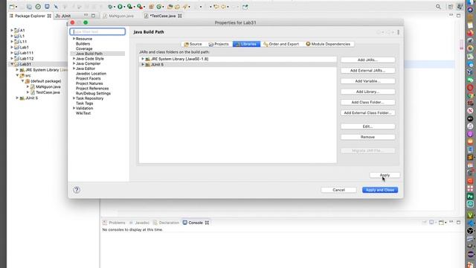Viewport: 476px width, 268px height.
Task: Click the external window toolbar icon
Action: point(245,7)
